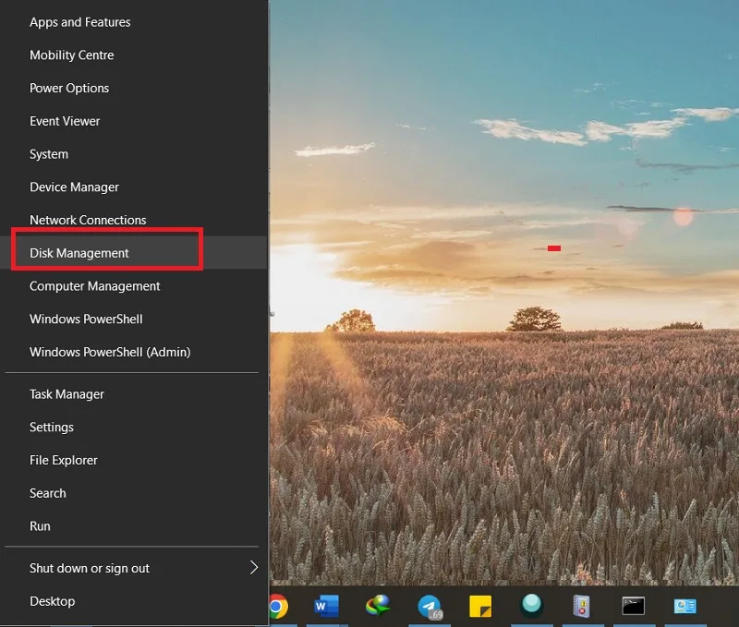Open Telegram from the taskbar
The image size is (739, 627).
pos(430,607)
